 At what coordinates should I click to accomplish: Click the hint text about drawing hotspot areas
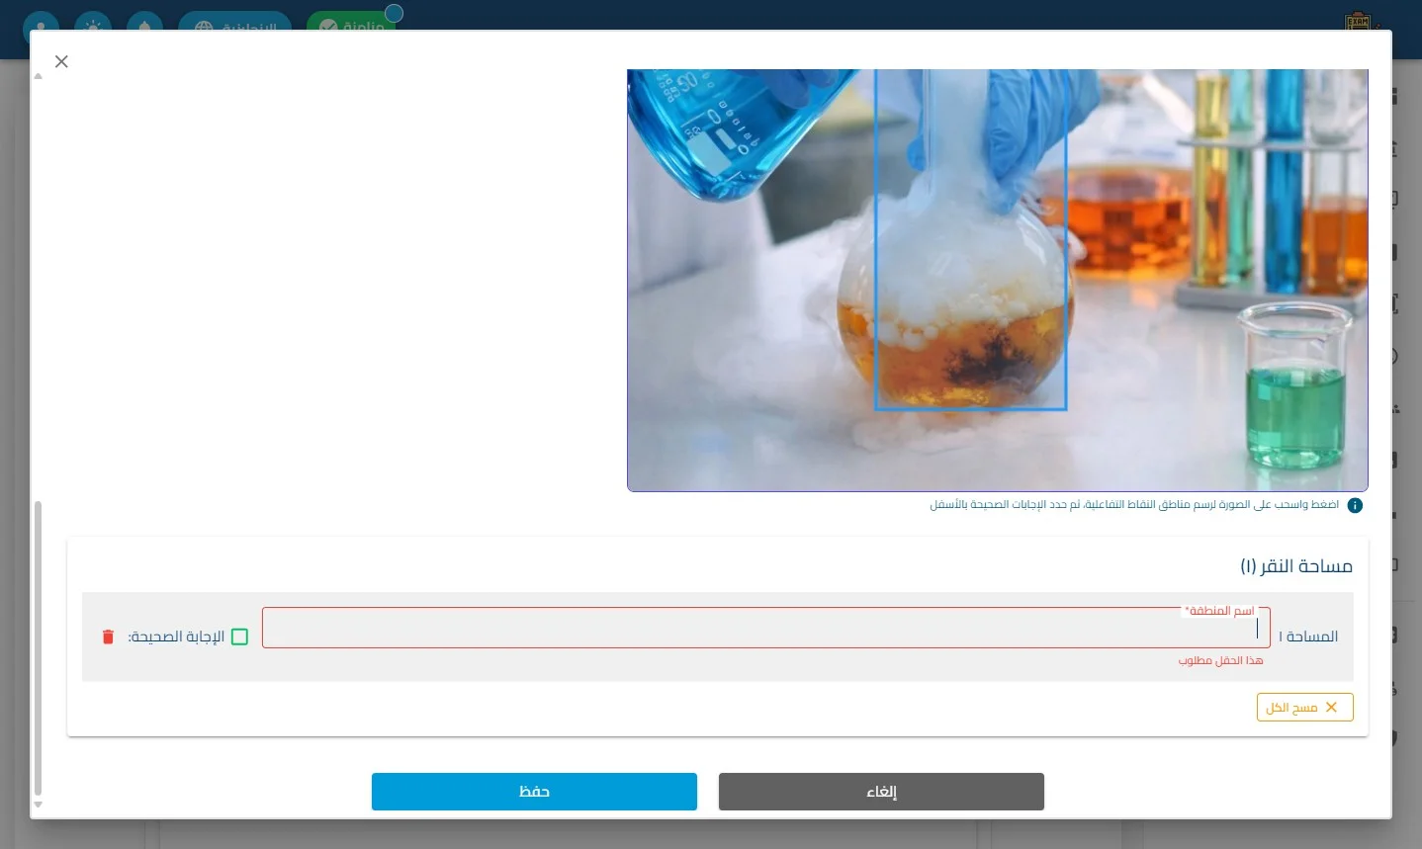1134,505
